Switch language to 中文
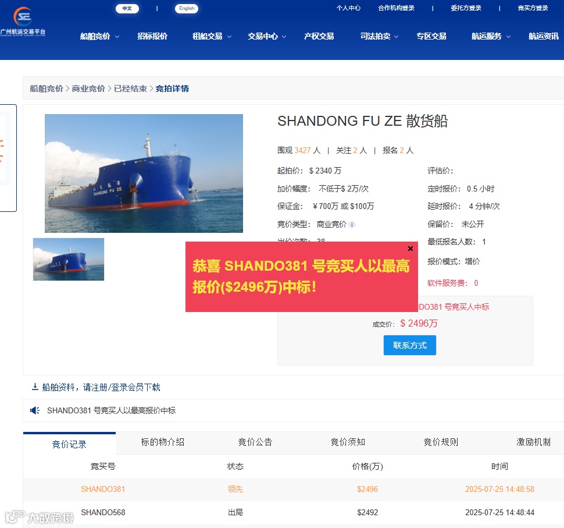This screenshot has width=564, height=528. coord(127,8)
